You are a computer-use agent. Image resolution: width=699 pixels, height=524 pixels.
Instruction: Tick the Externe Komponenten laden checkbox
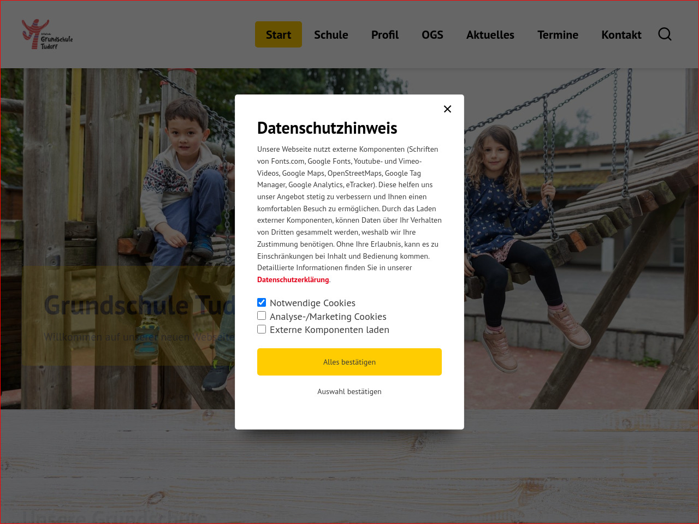point(262,329)
